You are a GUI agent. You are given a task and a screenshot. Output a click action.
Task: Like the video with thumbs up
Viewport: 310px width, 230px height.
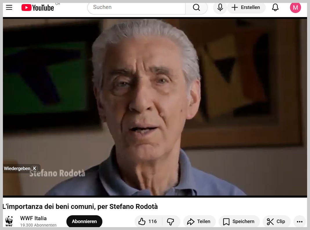(x=148, y=222)
